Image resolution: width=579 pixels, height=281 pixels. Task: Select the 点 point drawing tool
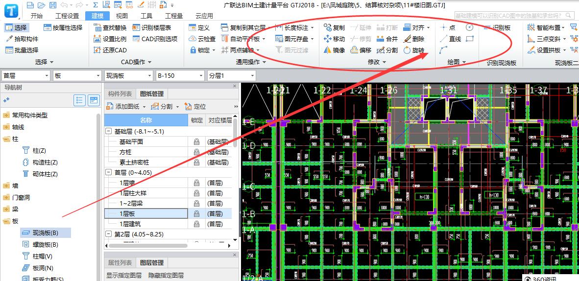pyautogui.click(x=448, y=27)
